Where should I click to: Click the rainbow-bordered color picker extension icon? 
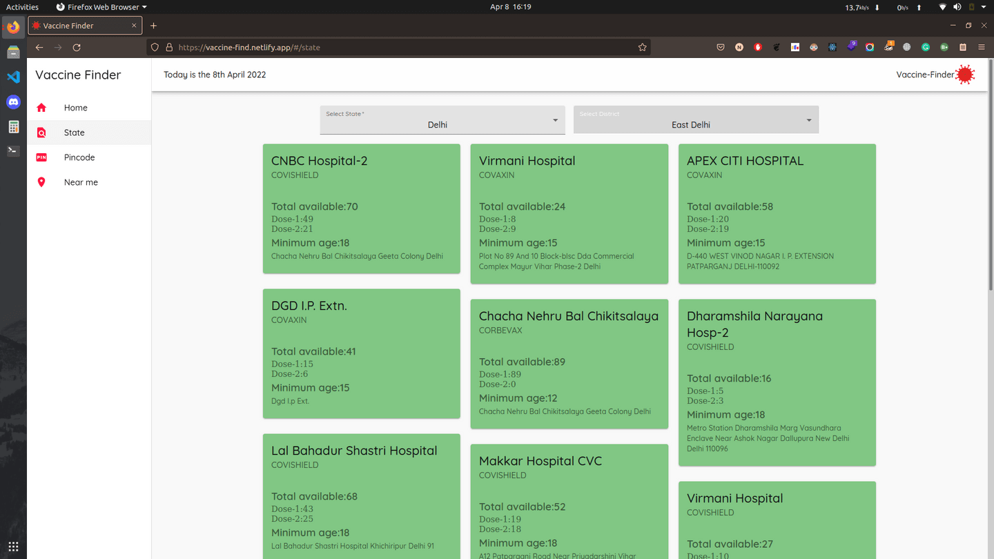(870, 48)
